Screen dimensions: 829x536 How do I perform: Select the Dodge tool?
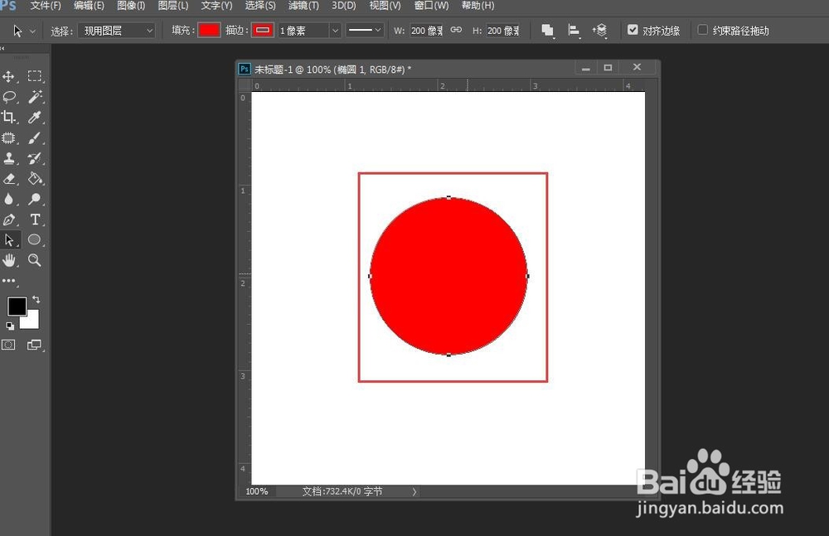pyautogui.click(x=35, y=200)
